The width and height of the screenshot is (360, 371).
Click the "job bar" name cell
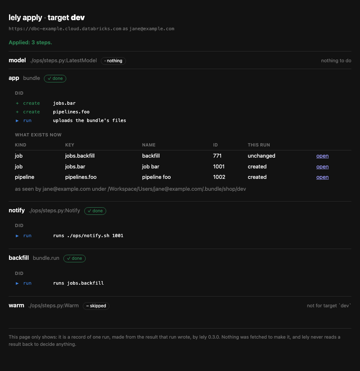pos(151,167)
